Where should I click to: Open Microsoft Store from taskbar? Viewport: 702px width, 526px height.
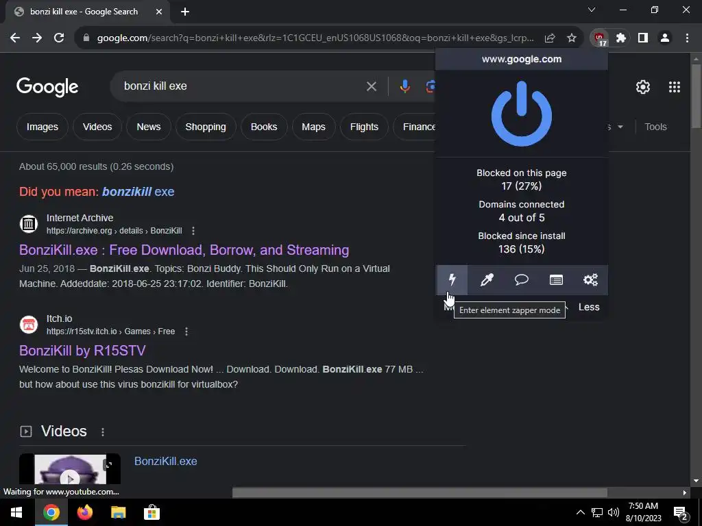coord(152,512)
